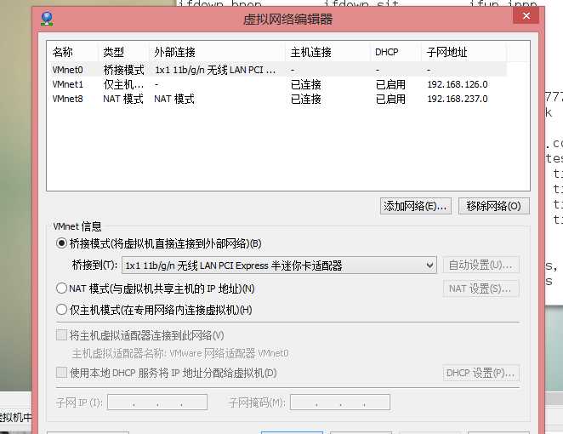
Task: Click the 192.168.237.0 subnet address cell
Action: [x=458, y=99]
